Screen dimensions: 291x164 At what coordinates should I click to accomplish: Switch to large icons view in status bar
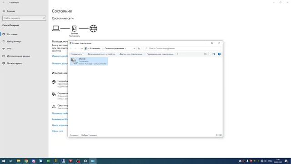pyautogui.click(x=220, y=135)
